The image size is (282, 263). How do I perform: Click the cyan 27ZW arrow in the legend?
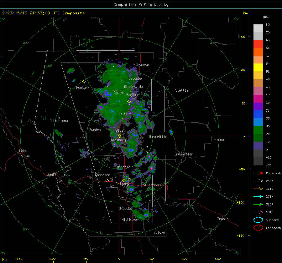click(258, 197)
